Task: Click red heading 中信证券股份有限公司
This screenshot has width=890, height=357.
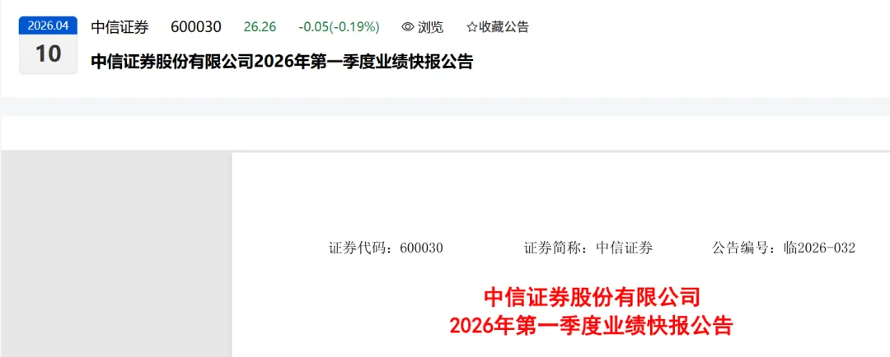Action: [x=591, y=298]
